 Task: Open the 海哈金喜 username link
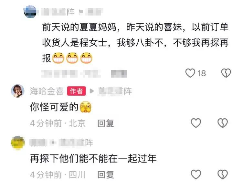click(x=47, y=91)
